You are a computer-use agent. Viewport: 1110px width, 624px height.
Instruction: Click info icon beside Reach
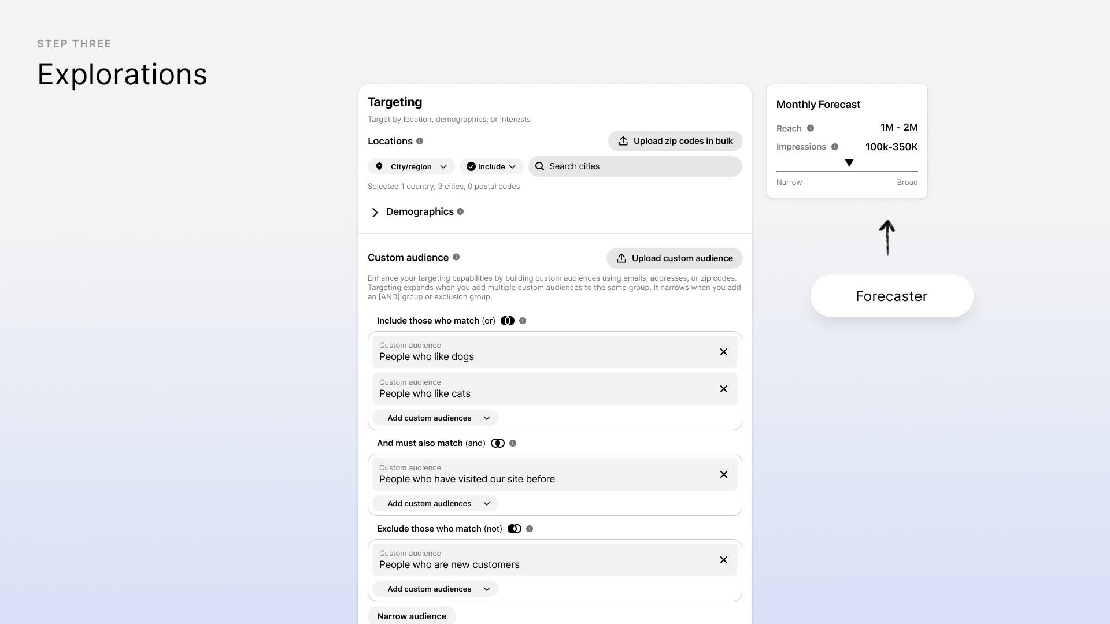click(x=811, y=128)
